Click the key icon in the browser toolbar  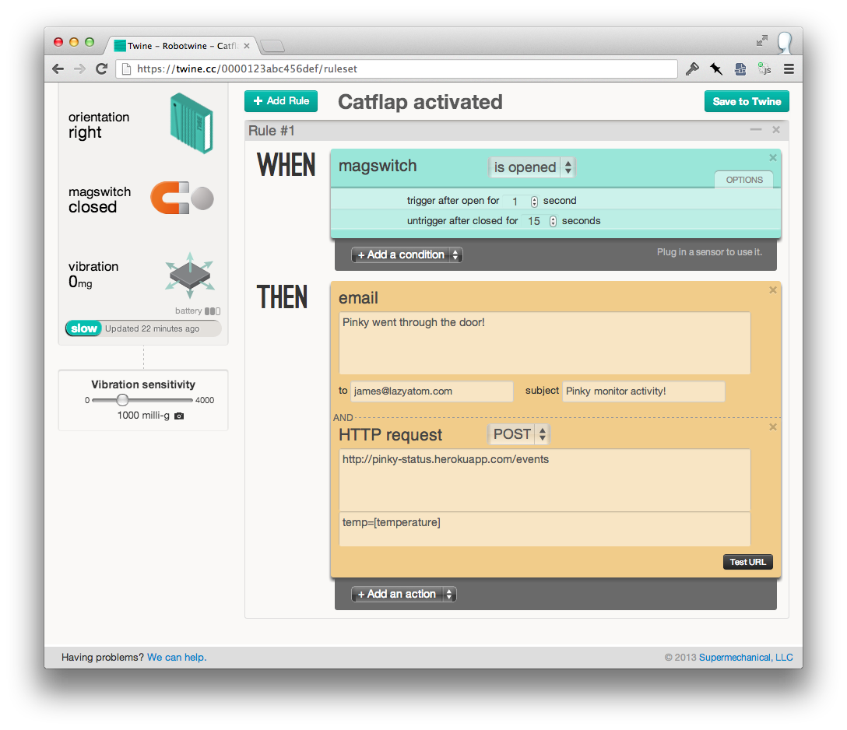pyautogui.click(x=692, y=68)
